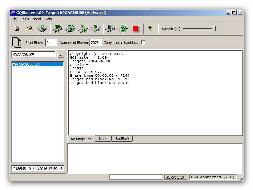Screen dimensions: 253x190
Task: Click the New file icon
Action: 17,29
